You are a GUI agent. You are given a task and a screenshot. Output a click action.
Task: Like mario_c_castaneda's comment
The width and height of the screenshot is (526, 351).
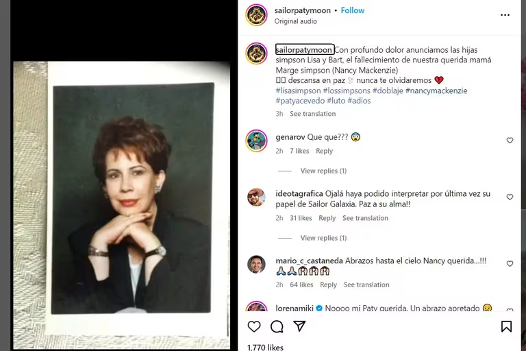tap(510, 264)
